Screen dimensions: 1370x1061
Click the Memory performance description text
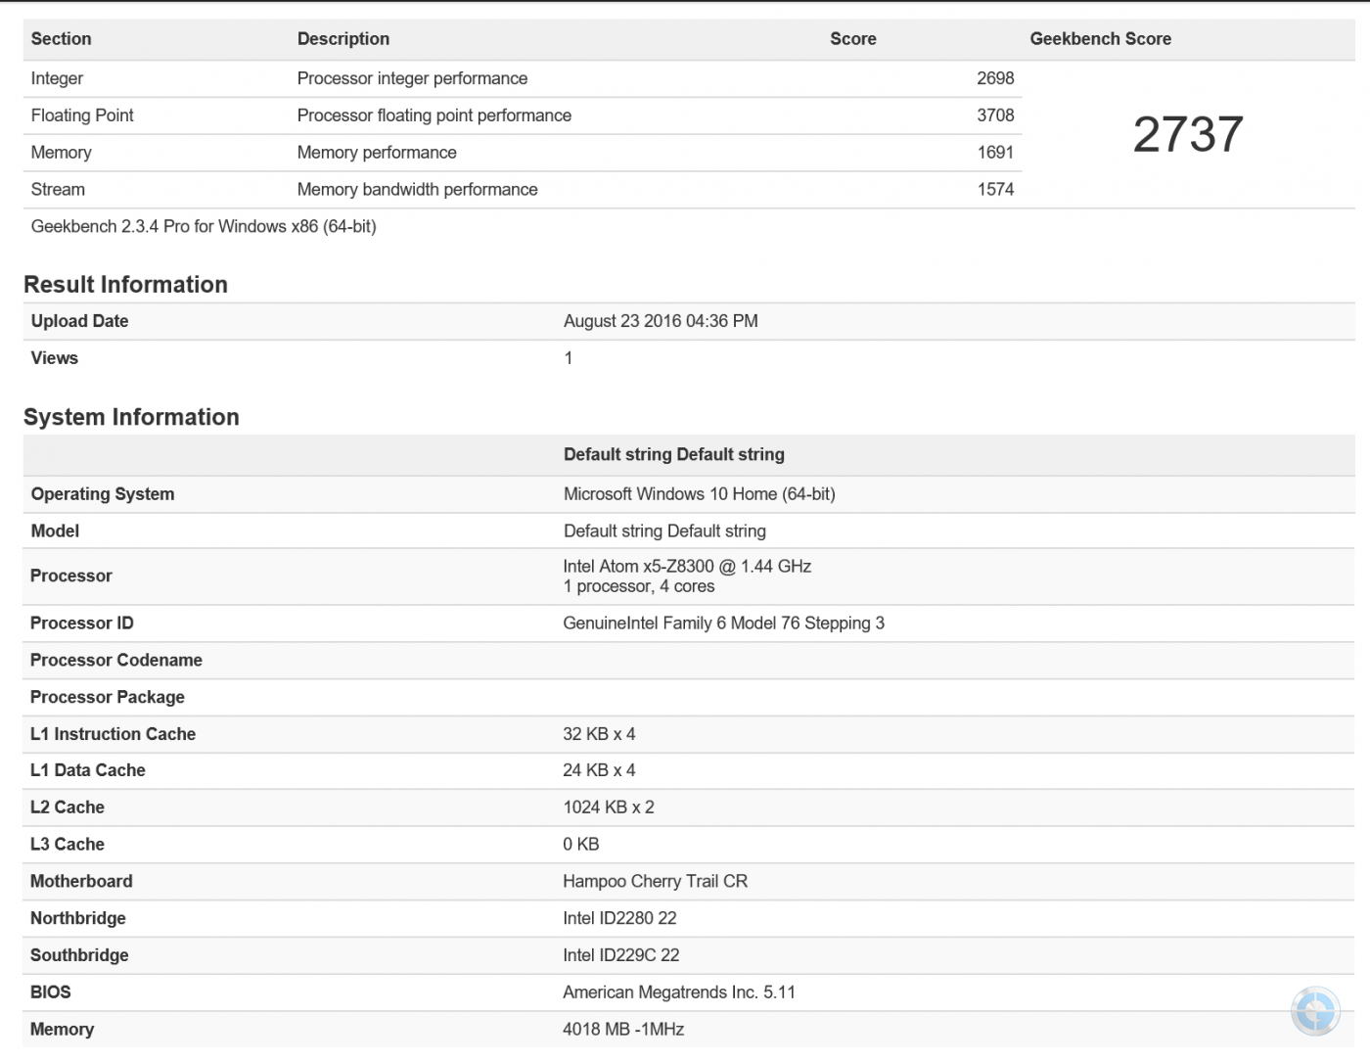click(377, 153)
